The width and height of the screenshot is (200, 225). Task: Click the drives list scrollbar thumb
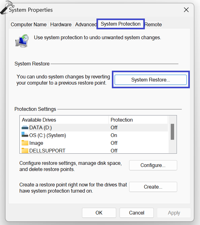pyautogui.click(x=173, y=131)
